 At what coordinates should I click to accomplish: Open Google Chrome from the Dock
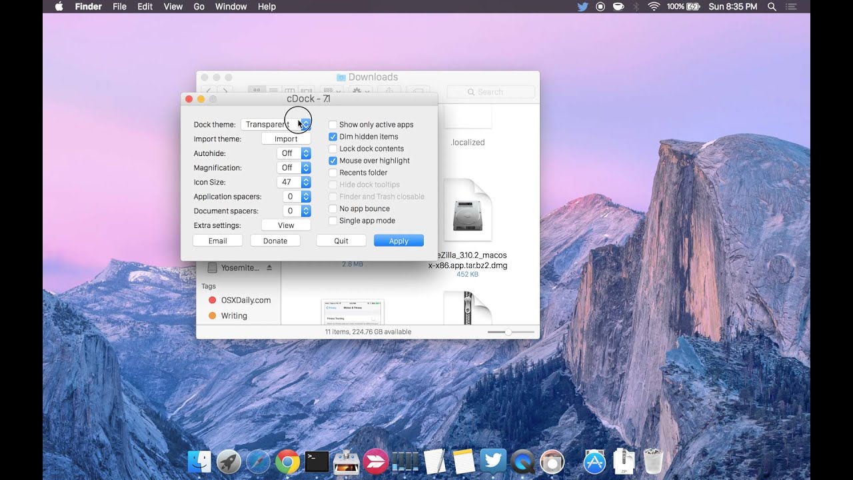coord(287,460)
